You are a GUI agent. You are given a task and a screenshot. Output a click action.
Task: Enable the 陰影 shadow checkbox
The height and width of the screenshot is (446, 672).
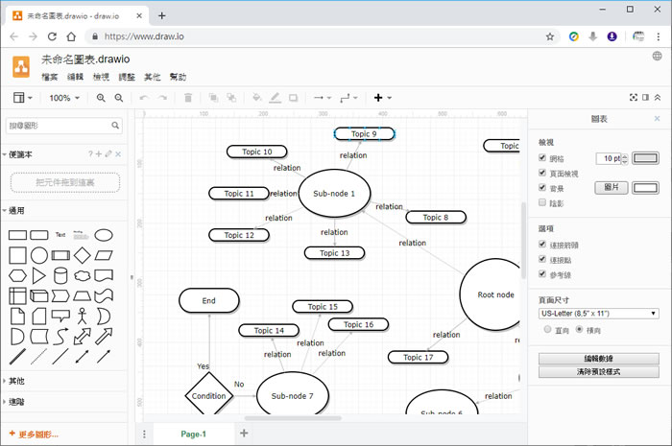(x=543, y=202)
